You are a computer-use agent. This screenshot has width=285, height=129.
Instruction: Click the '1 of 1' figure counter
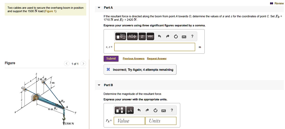click(75, 64)
